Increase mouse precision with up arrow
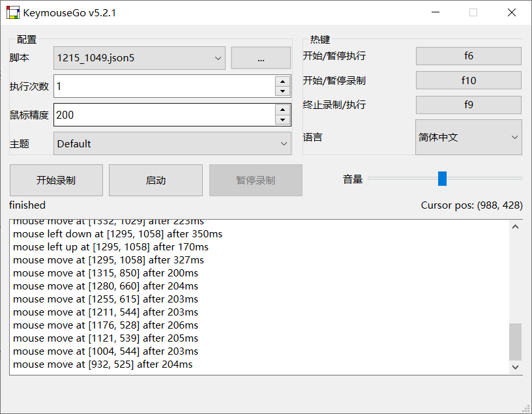Screen dimensions: 532x414 pos(282,110)
